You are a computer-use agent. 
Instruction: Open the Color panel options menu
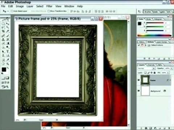pyautogui.click(x=171, y=19)
